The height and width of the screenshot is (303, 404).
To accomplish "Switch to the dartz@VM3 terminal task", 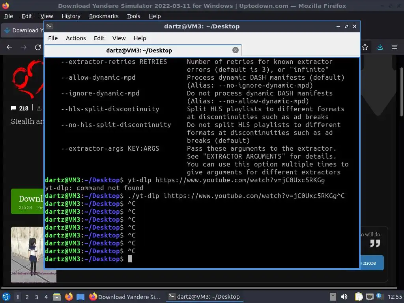I will point(204,297).
